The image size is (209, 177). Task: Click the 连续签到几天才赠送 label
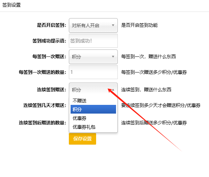(x=45, y=105)
